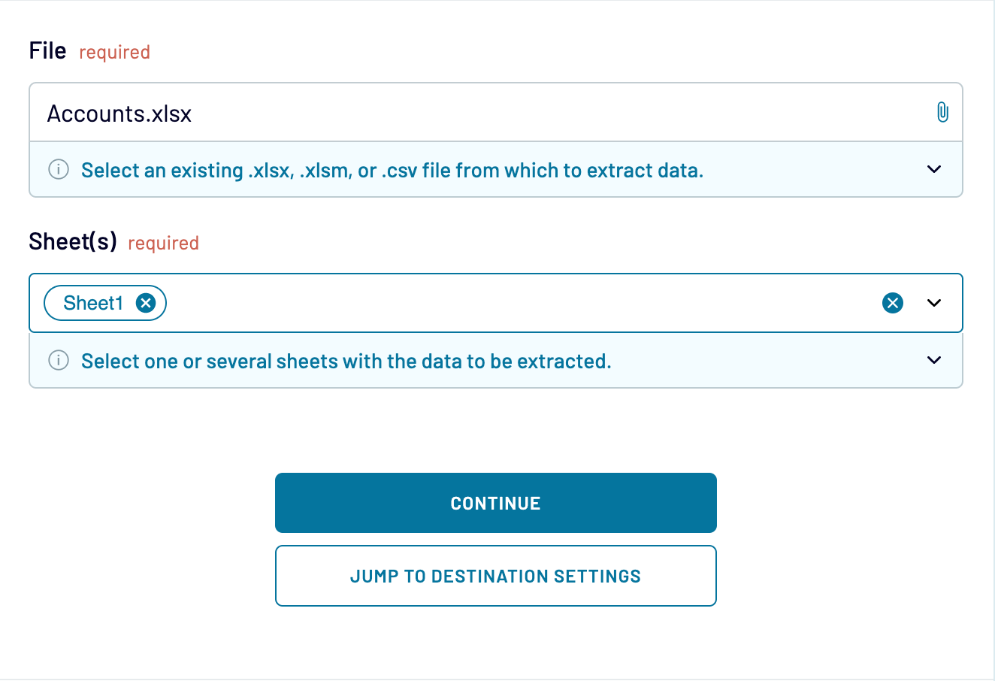Screen dimensions: 995x681
Task: Remove Sheet1 using its circular X icon
Action: [147, 302]
